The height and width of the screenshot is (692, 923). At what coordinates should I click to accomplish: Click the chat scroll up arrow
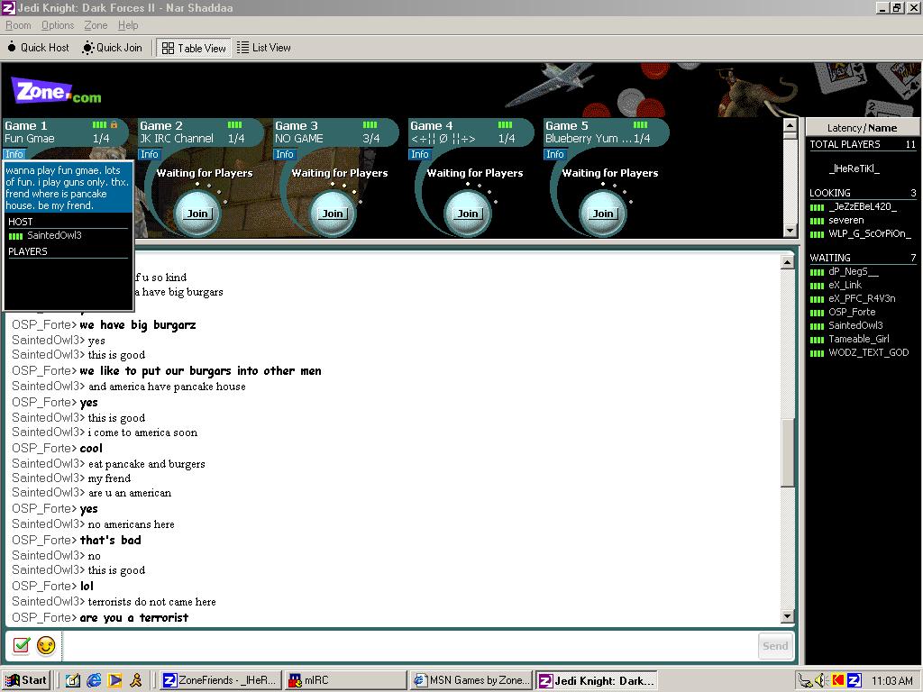coord(787,262)
